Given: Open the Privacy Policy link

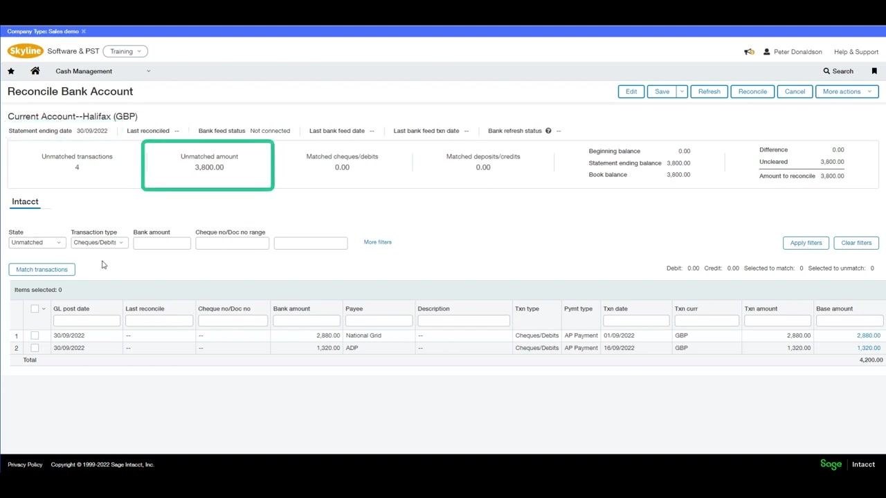Looking at the screenshot, I should pos(25,465).
